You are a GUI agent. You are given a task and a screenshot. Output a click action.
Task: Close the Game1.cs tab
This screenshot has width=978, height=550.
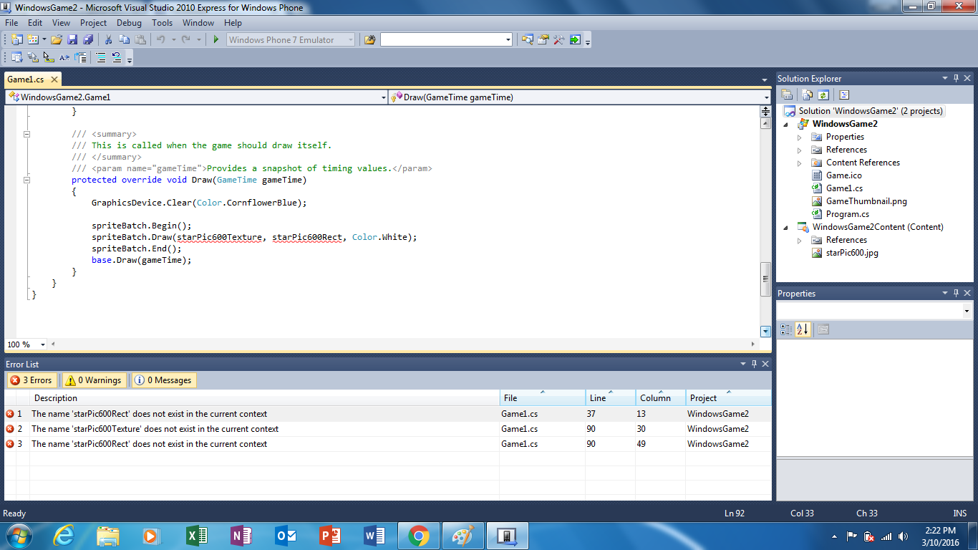click(54, 79)
